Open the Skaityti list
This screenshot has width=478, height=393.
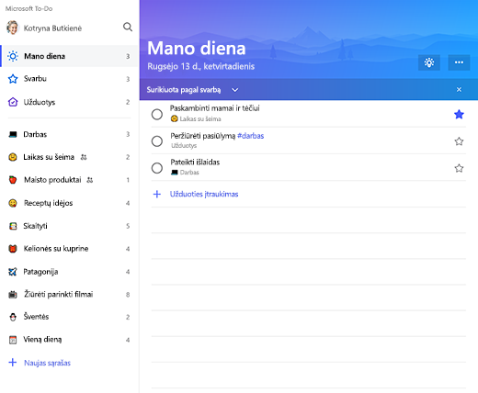70,226
